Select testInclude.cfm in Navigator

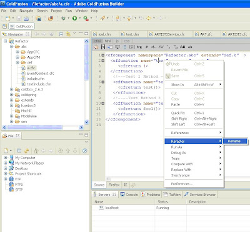click(x=39, y=84)
